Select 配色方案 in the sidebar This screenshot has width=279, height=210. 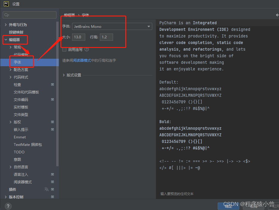coord(22,70)
